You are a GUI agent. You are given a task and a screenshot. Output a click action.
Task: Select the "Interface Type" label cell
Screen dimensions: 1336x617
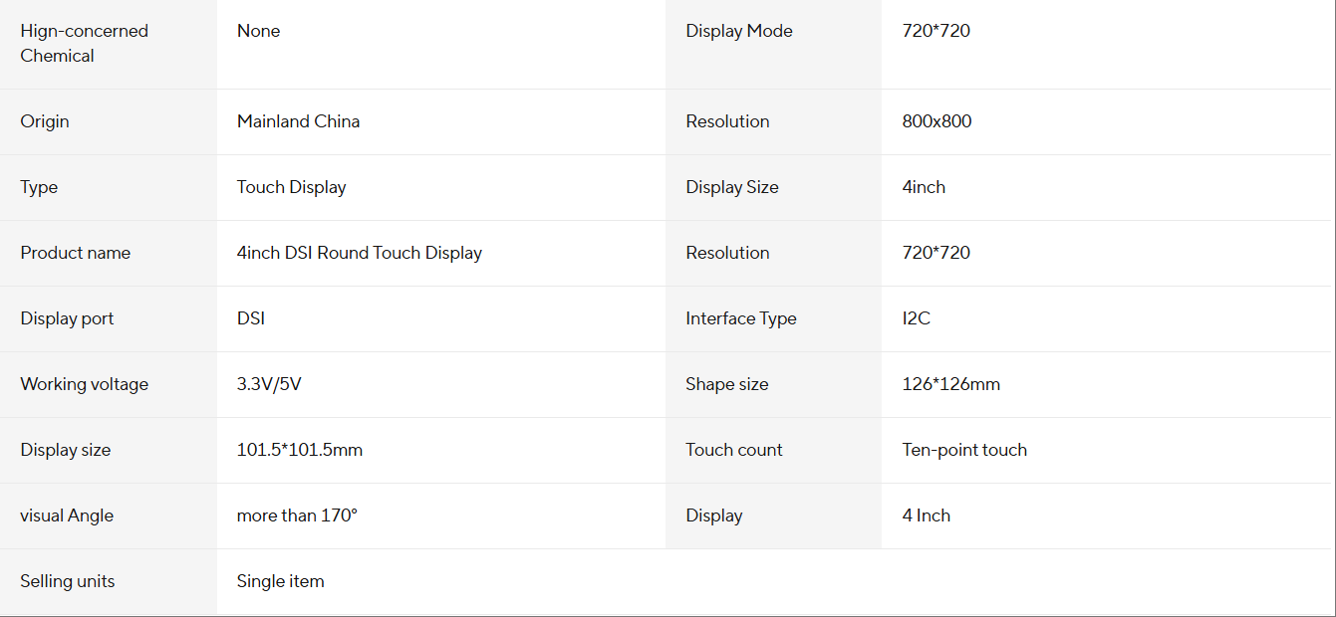(x=740, y=318)
